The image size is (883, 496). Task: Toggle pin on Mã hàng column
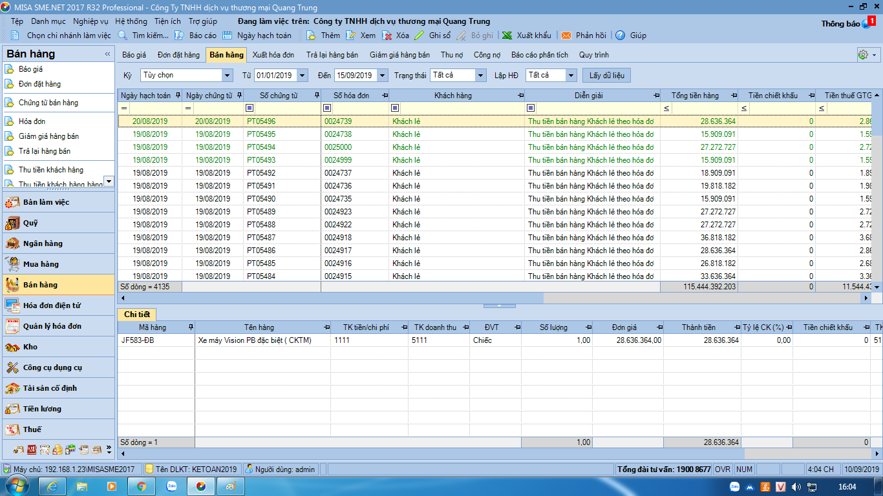(x=190, y=327)
